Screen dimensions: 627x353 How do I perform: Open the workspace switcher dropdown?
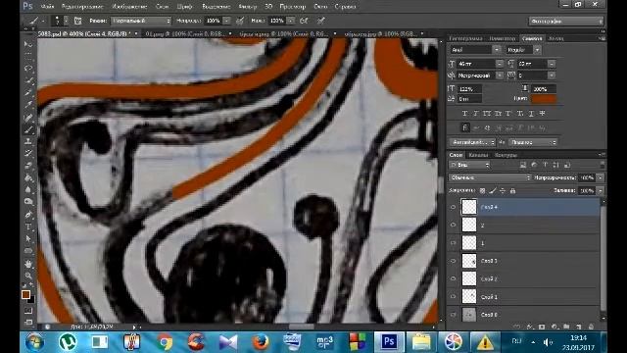pos(566,22)
